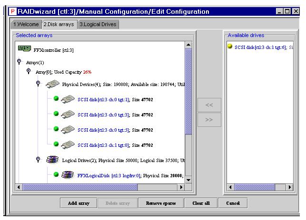
Task: Collapse the Arrays(1) tree node
Action: [19, 62]
